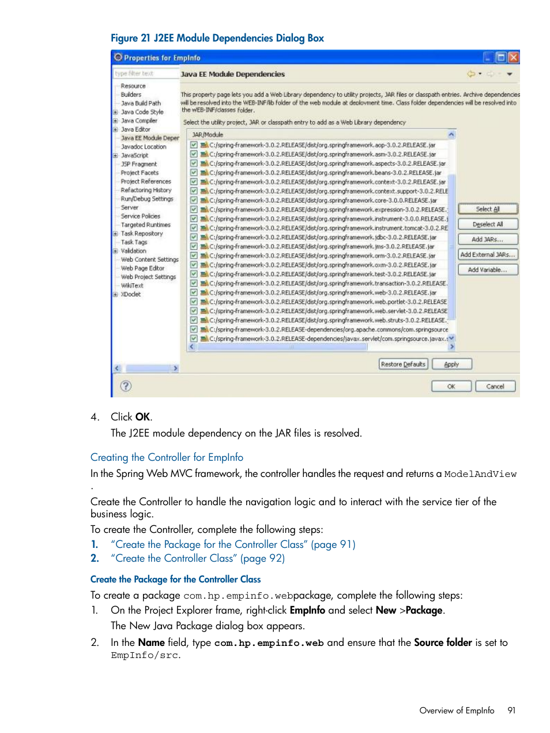Expand the Java Code Style node

(x=115, y=112)
